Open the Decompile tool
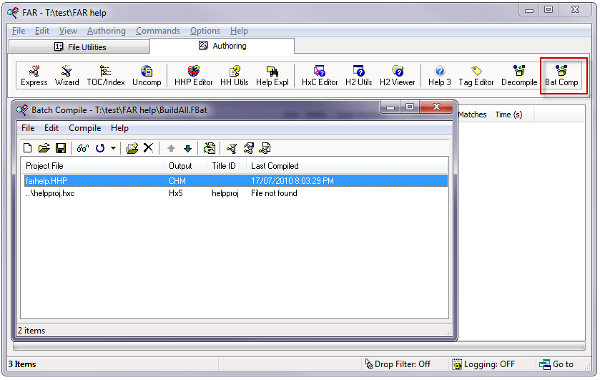This screenshot has width=600, height=380. [518, 76]
